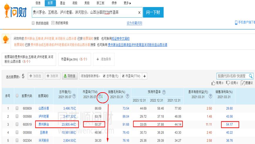Viewport: 255px width, 144px height.
Task: Open the 美股 tab
Action: 87,3
